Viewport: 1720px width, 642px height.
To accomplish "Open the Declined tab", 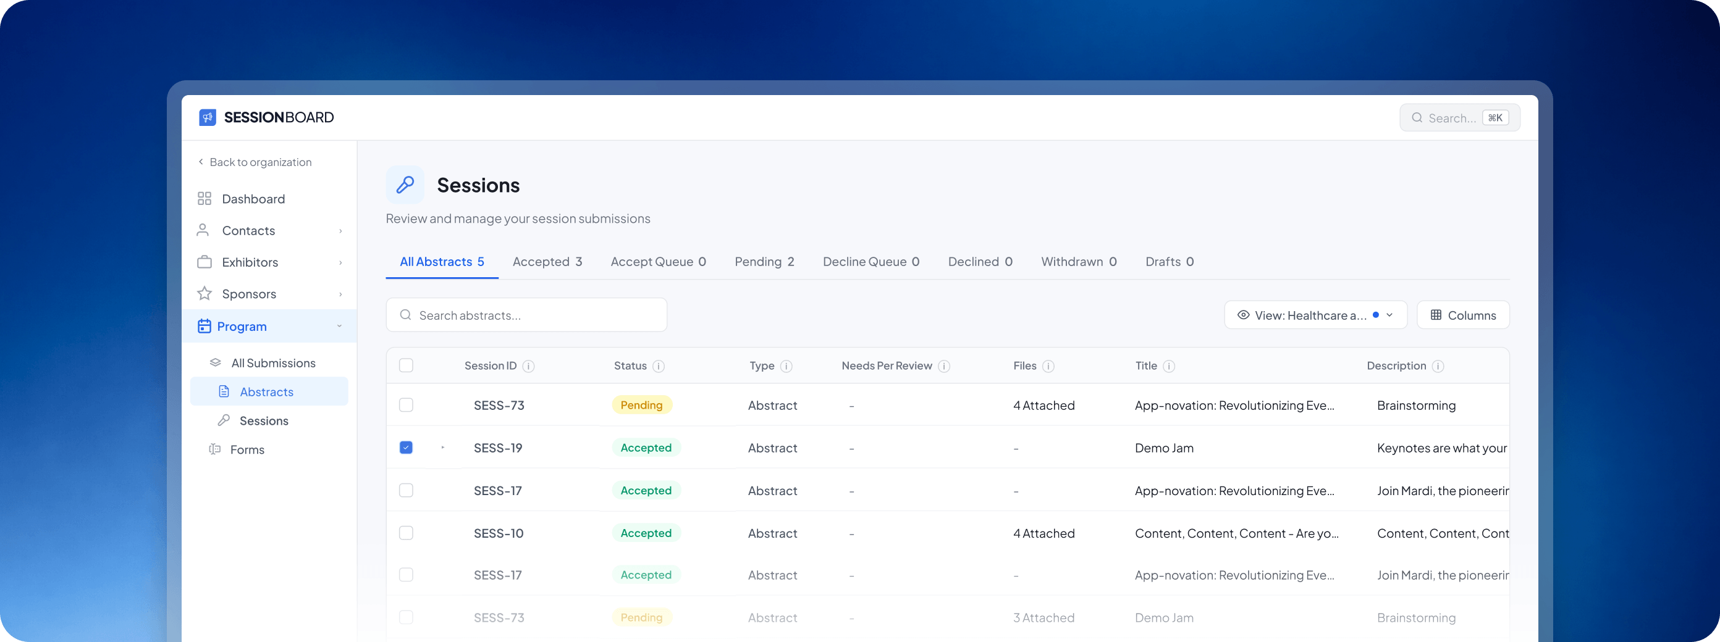I will coord(980,262).
